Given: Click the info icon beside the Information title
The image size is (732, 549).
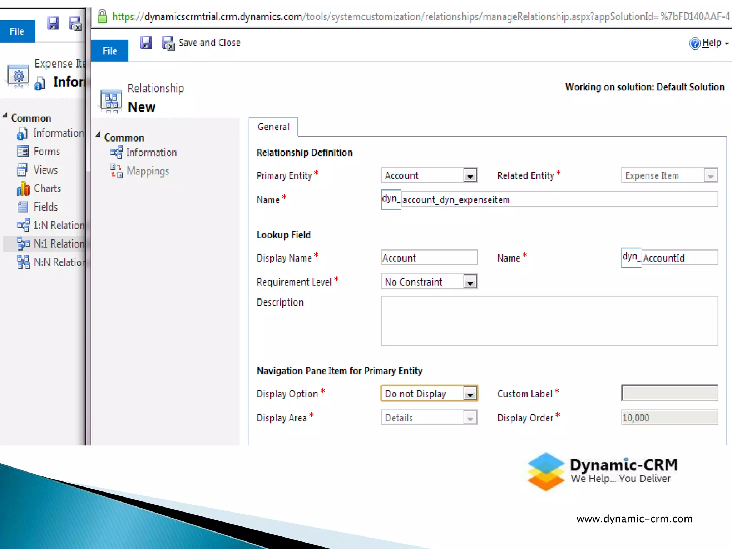Looking at the screenshot, I should (x=40, y=83).
